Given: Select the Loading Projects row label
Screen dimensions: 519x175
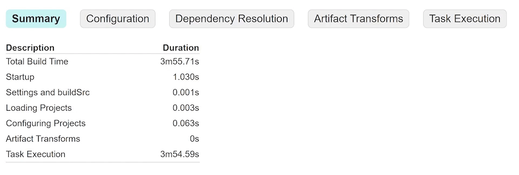Looking at the screenshot, I should point(39,108).
